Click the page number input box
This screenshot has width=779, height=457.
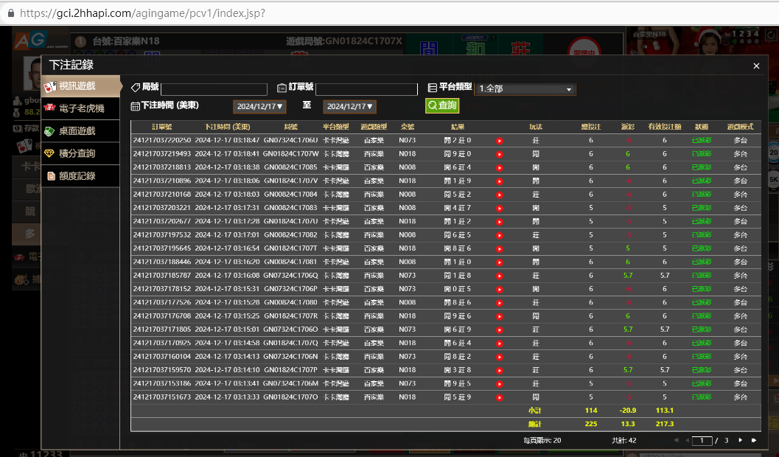(702, 440)
